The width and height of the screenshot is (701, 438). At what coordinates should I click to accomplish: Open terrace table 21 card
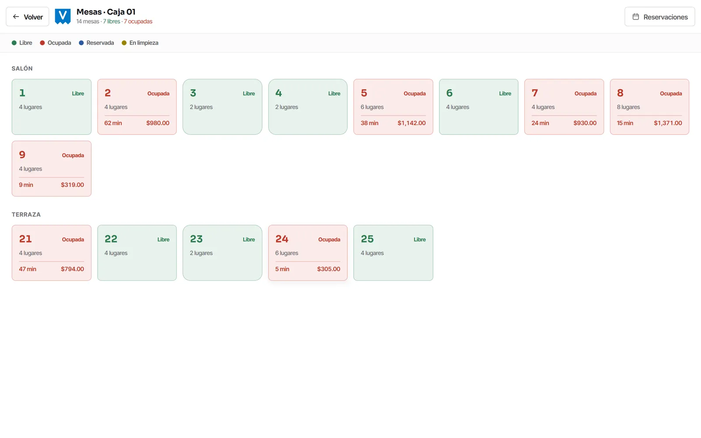(52, 253)
